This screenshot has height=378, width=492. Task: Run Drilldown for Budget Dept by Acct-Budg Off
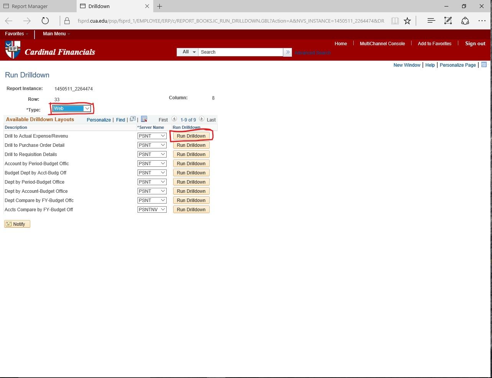point(191,173)
